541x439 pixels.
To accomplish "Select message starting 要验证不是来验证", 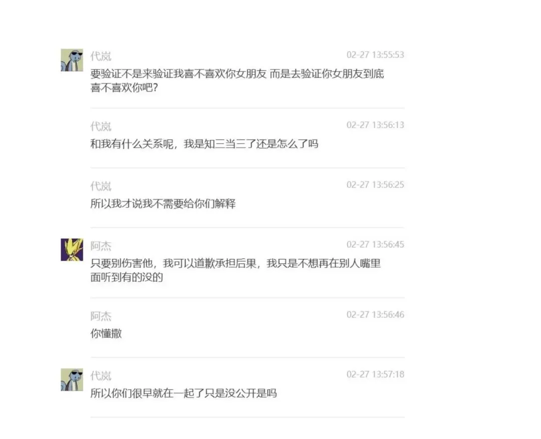I will click(237, 80).
